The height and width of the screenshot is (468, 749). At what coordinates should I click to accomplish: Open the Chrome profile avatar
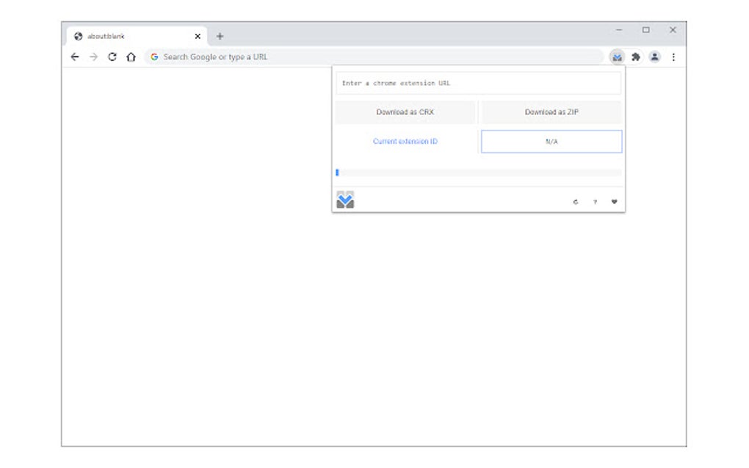[654, 56]
